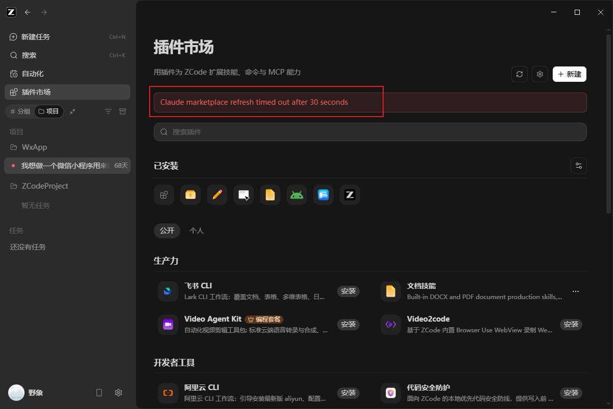Image resolution: width=613 pixels, height=409 pixels.
Task: Focus the 搜索插件 search field
Action: [x=370, y=132]
